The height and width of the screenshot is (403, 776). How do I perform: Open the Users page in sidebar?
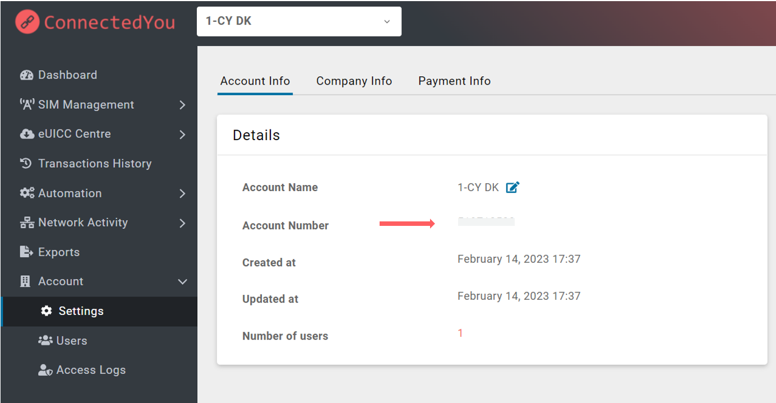[72, 341]
